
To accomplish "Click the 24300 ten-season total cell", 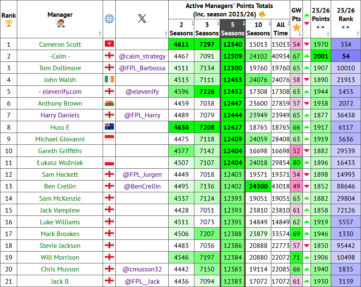I will tap(258, 186).
